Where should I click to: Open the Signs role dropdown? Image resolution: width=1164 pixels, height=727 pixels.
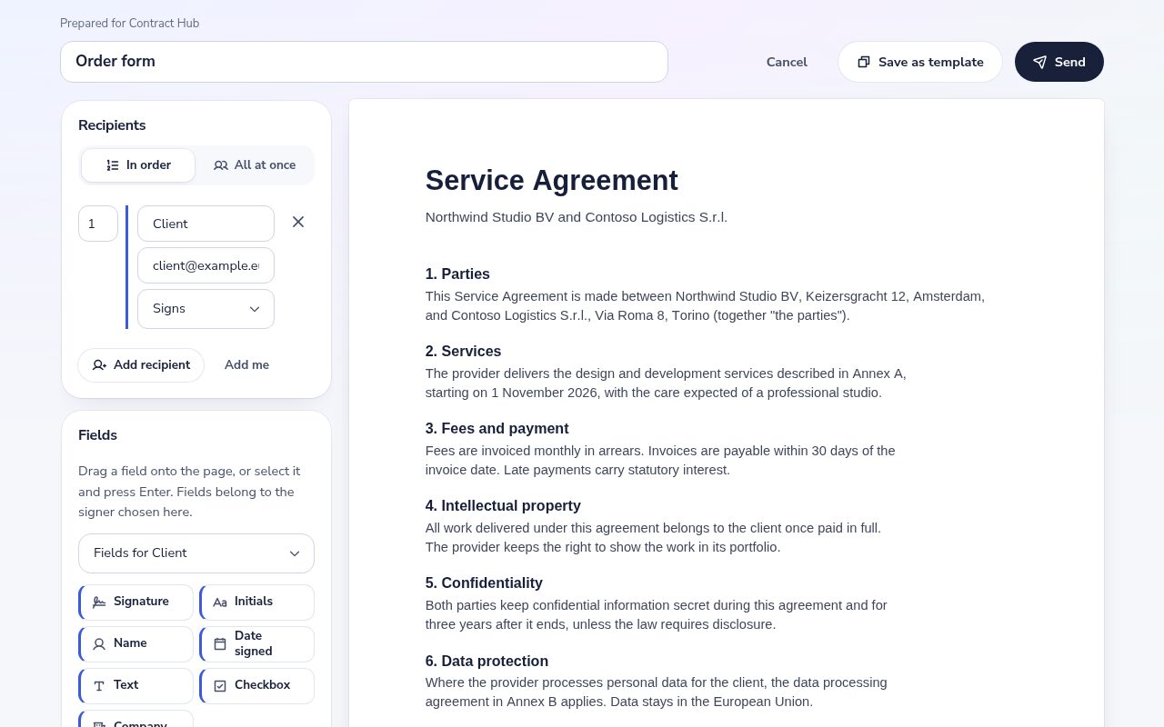coord(206,309)
